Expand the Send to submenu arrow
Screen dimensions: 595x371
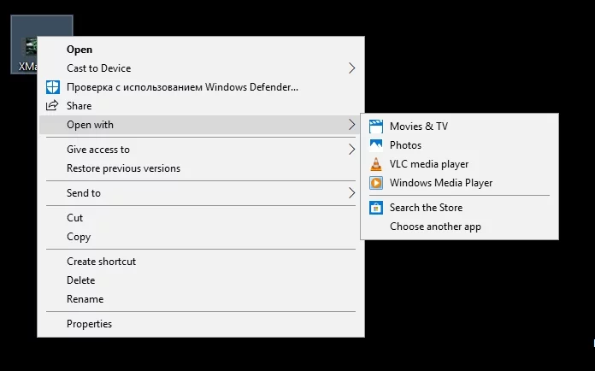pos(351,193)
